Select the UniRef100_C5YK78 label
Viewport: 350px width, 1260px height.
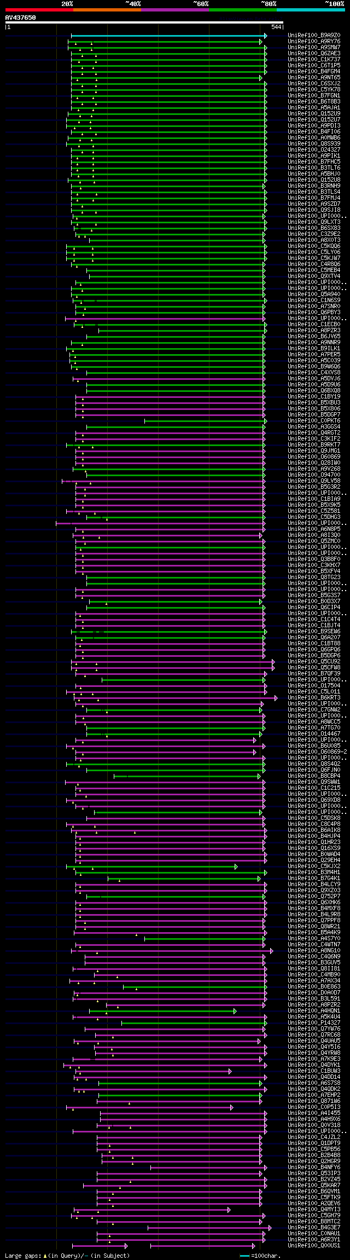click(314, 90)
